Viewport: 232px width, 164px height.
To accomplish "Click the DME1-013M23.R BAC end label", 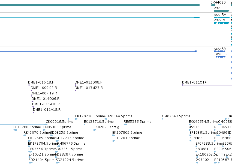I will point(89,88).
